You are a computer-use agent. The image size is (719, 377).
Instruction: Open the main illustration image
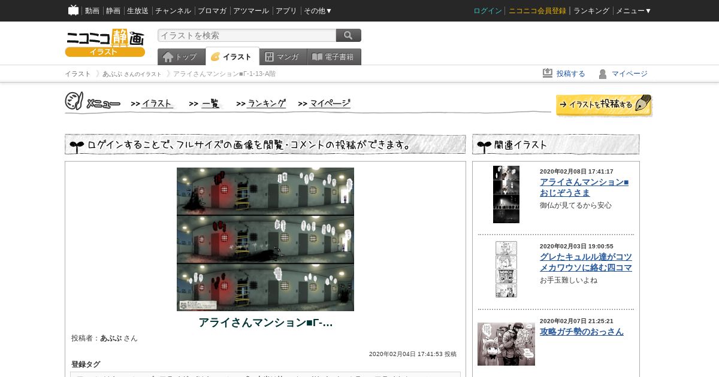(x=265, y=239)
